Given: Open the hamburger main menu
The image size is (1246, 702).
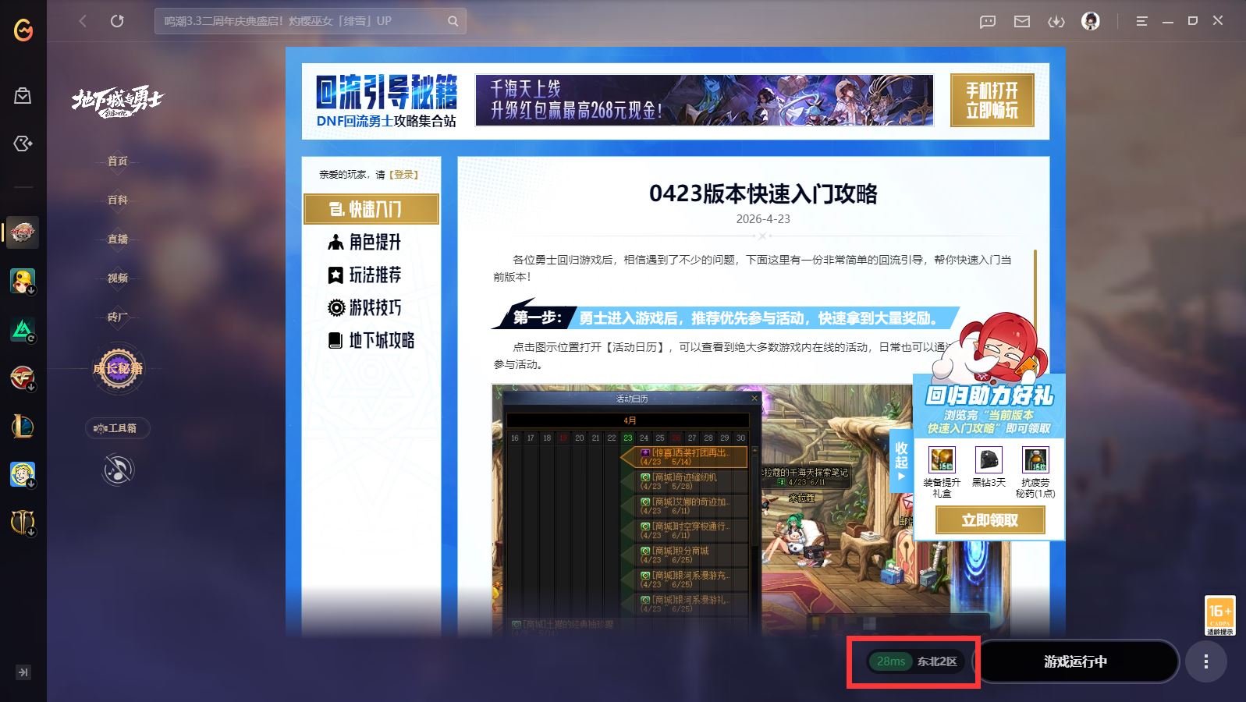Looking at the screenshot, I should (x=1141, y=21).
